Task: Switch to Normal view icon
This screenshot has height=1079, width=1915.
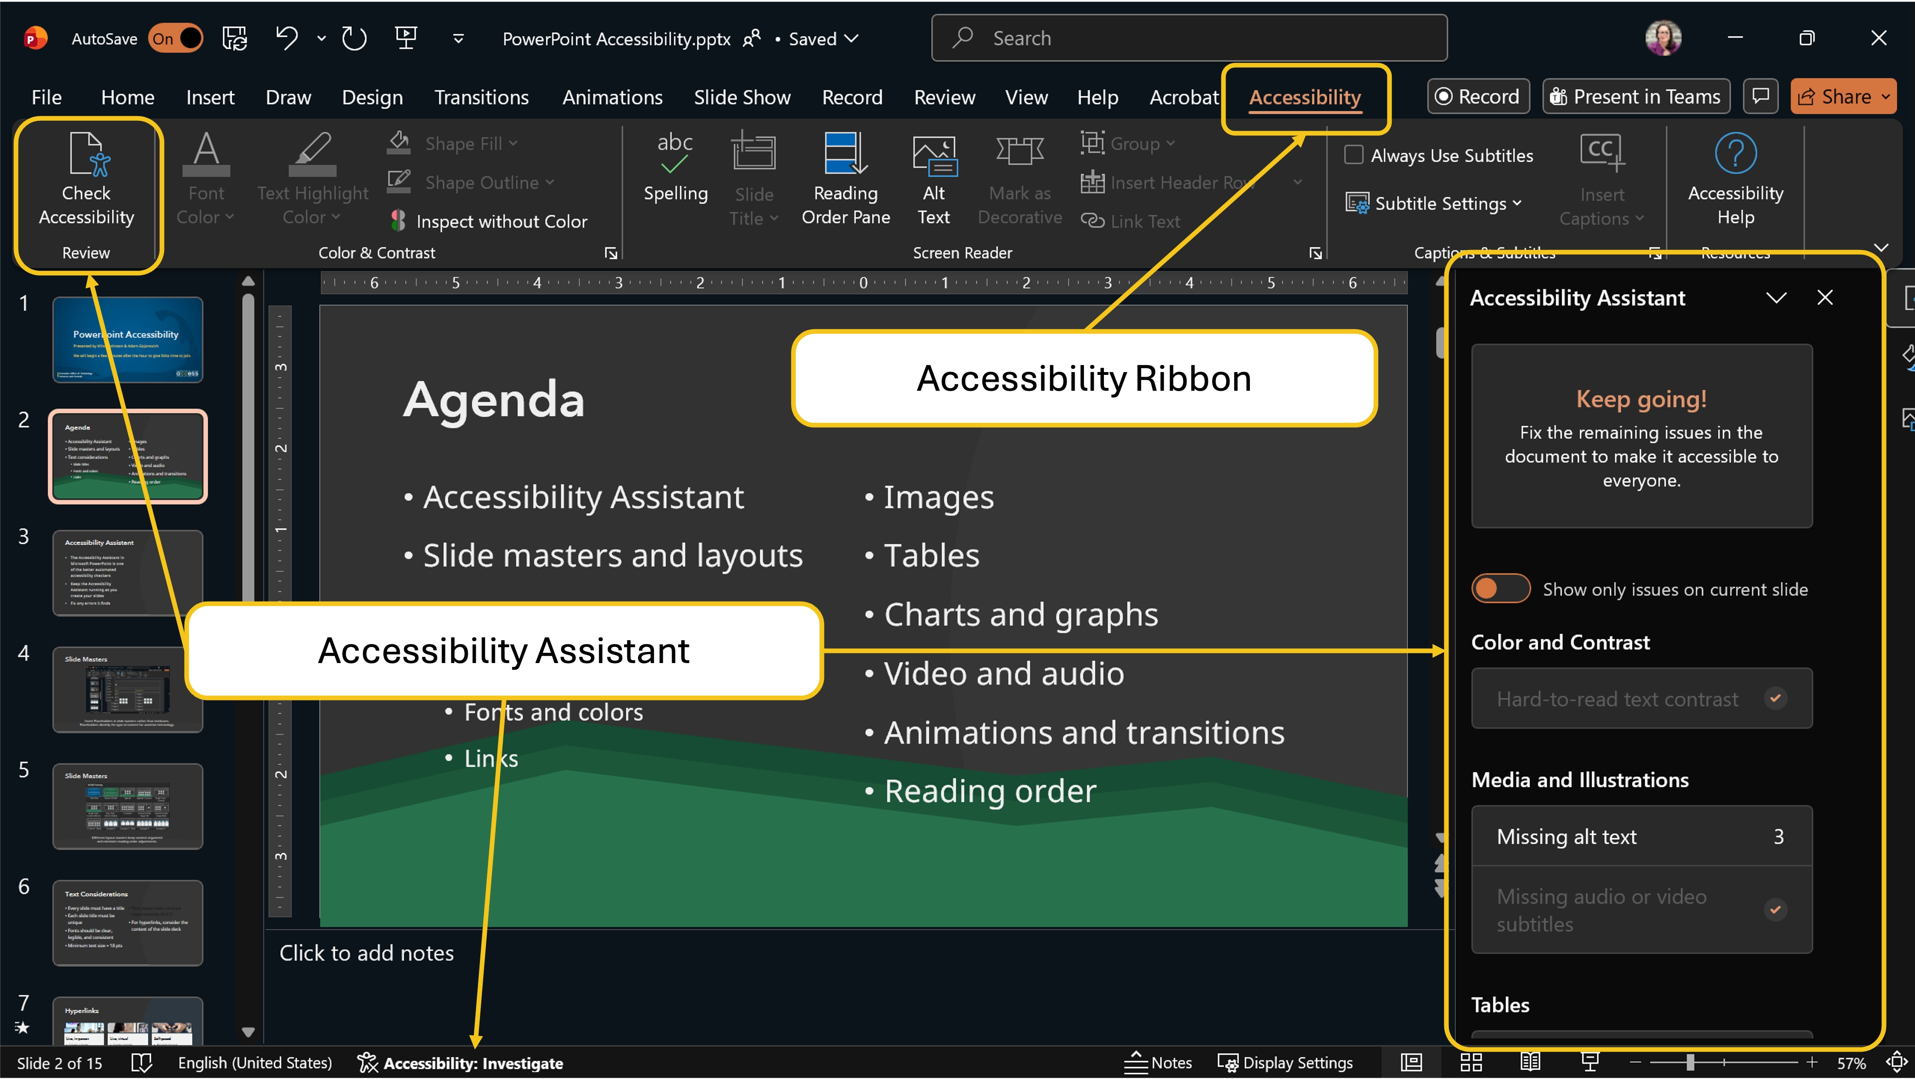Action: 1411,1063
